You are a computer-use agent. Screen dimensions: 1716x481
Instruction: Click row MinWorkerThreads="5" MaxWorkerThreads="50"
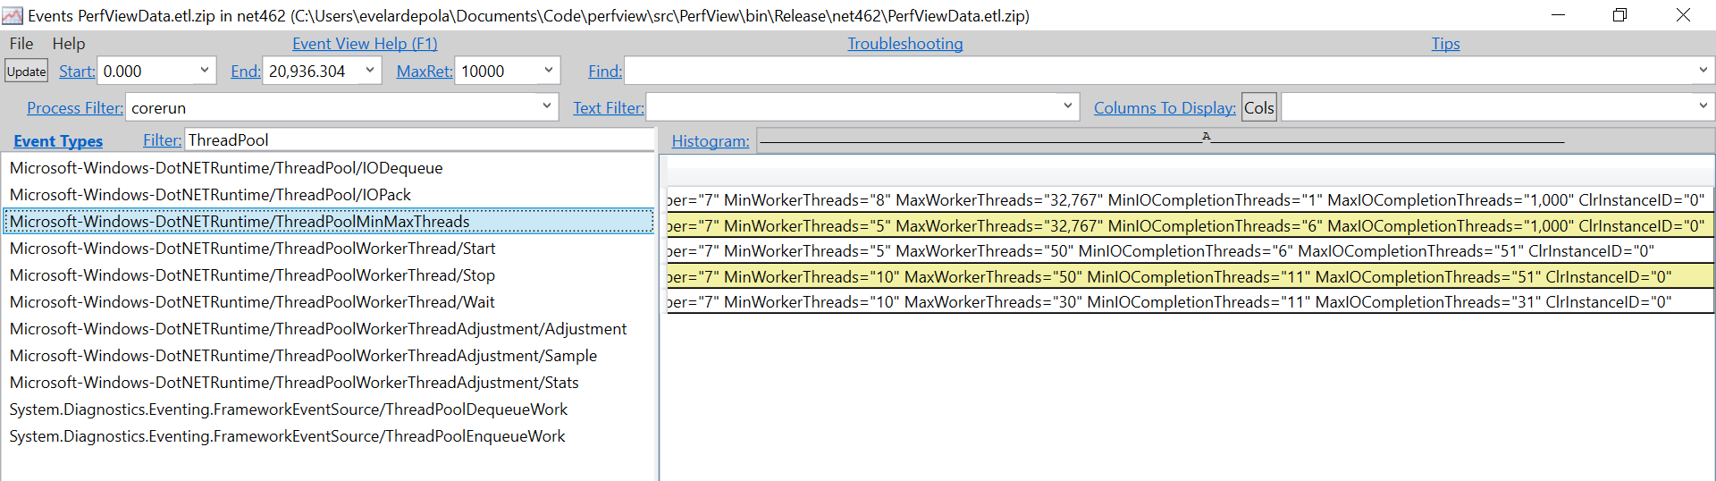1190,251
